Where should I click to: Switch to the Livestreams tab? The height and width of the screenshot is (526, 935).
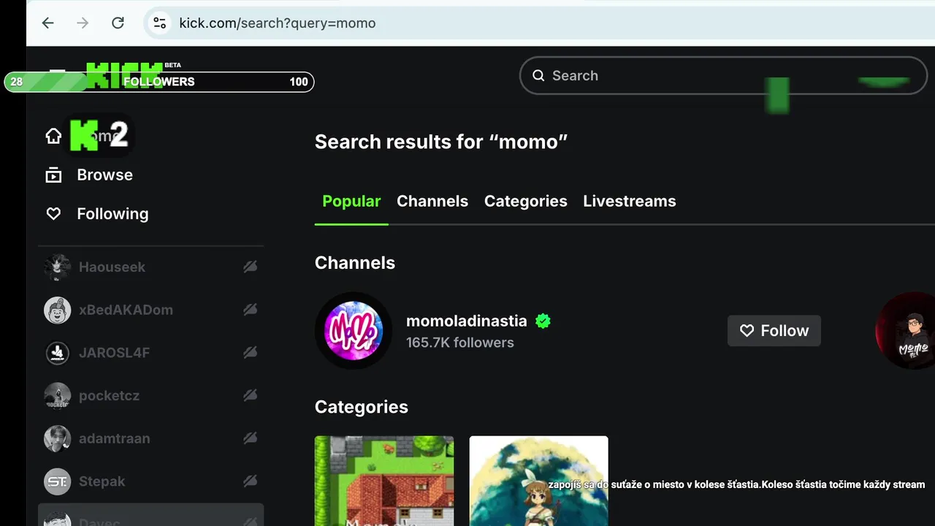click(630, 201)
